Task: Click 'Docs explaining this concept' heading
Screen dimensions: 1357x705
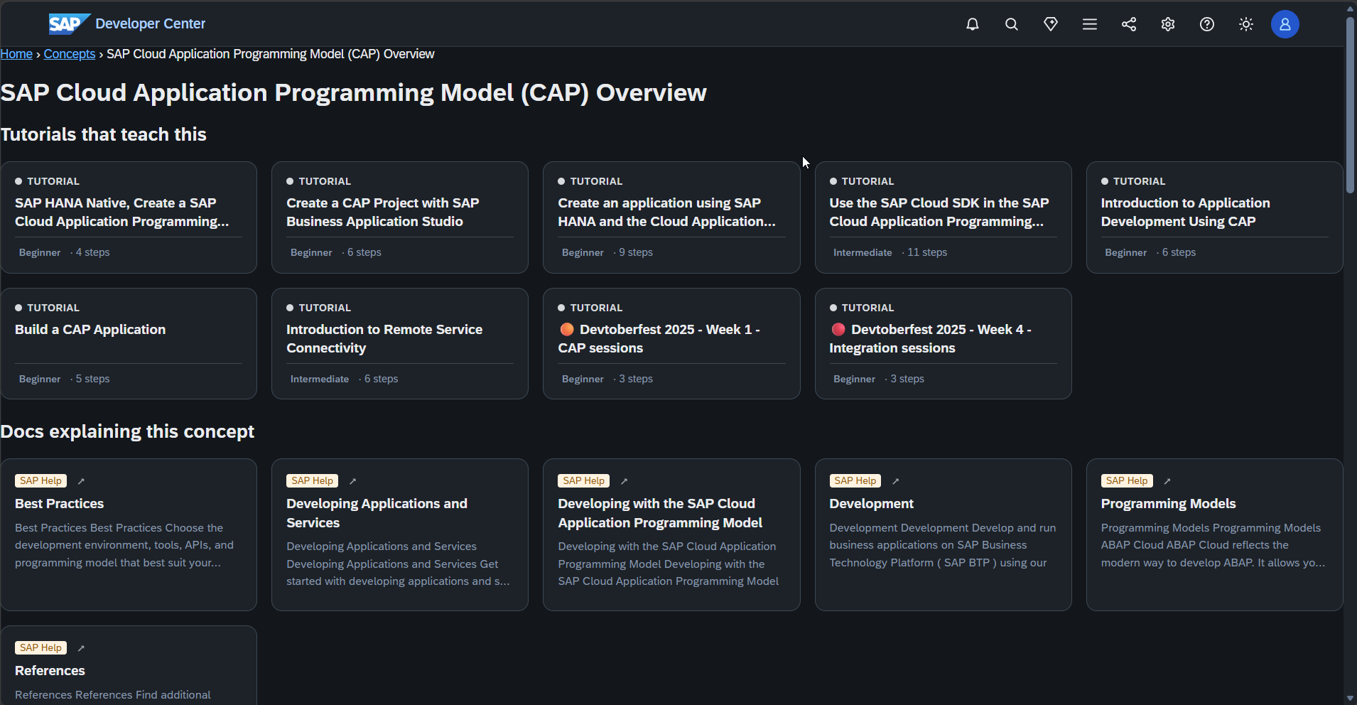Action: (x=127, y=431)
